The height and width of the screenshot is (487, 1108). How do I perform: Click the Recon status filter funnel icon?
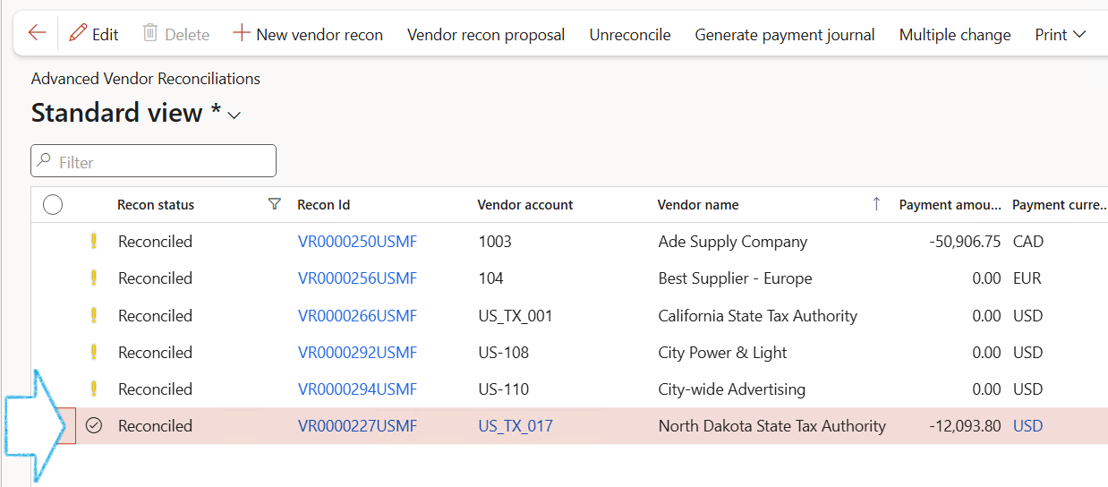275,204
